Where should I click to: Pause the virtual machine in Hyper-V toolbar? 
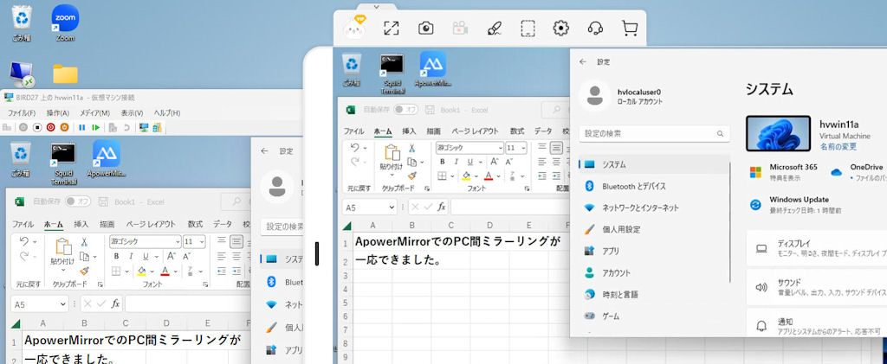tap(82, 128)
